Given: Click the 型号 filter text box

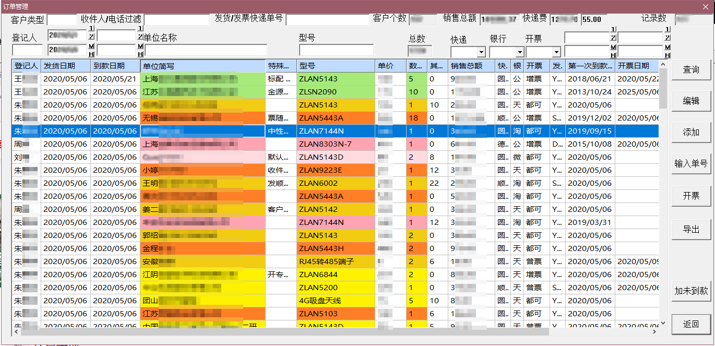Looking at the screenshot, I should 336,50.
